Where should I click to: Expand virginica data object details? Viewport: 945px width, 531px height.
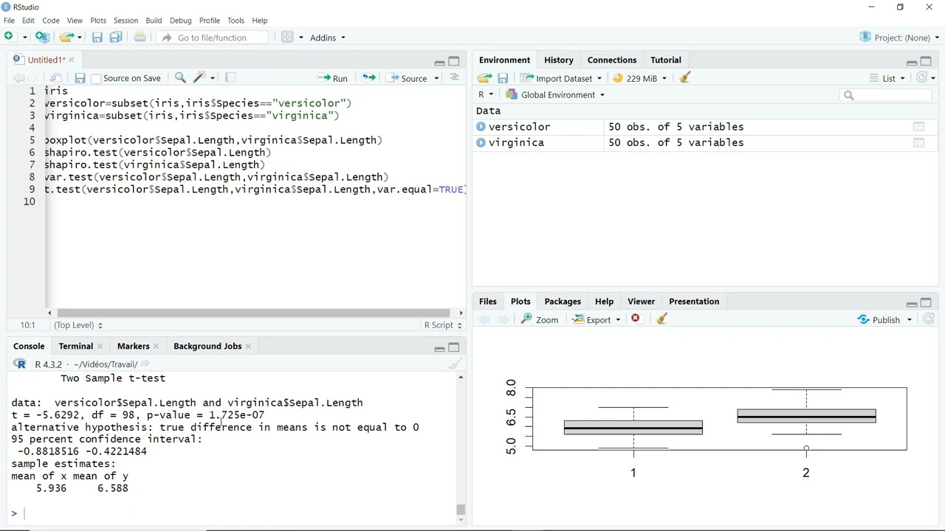481,142
